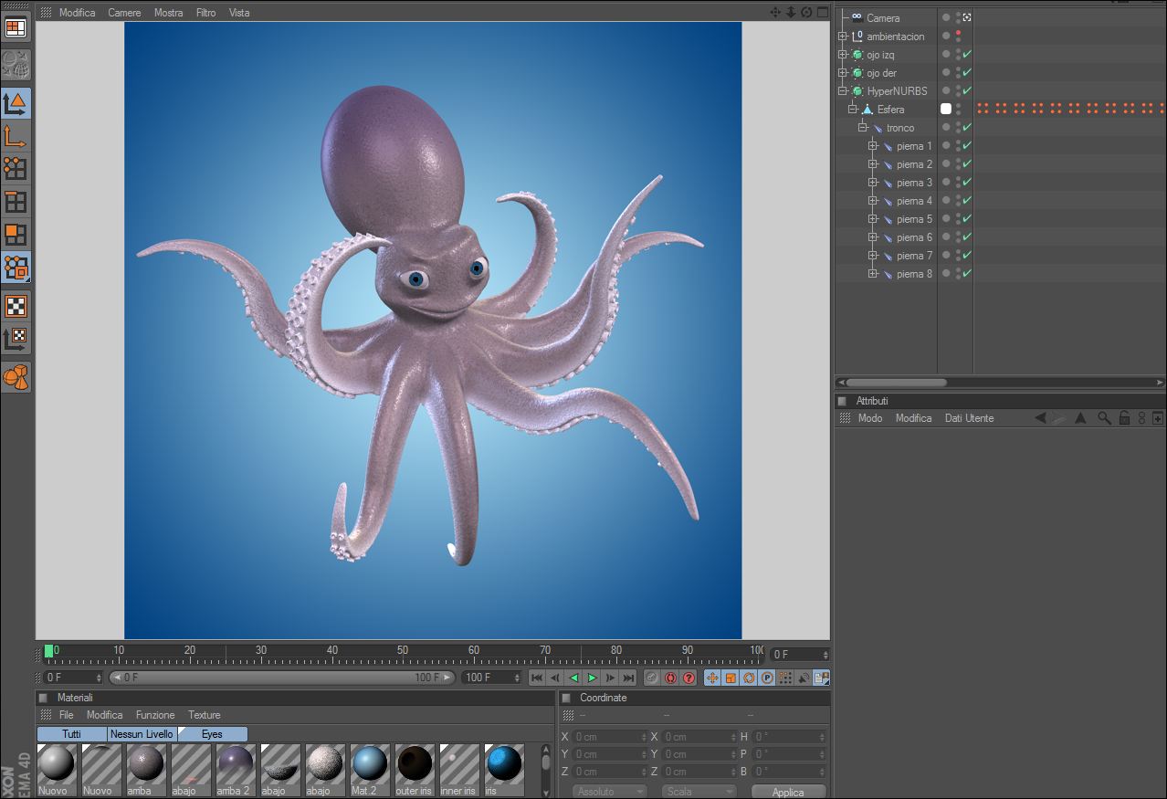Enable the Texture mode checkerboard icon

16,305
